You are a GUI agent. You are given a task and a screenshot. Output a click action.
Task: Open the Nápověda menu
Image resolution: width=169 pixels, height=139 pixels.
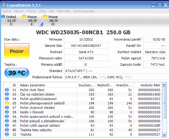[63, 11]
